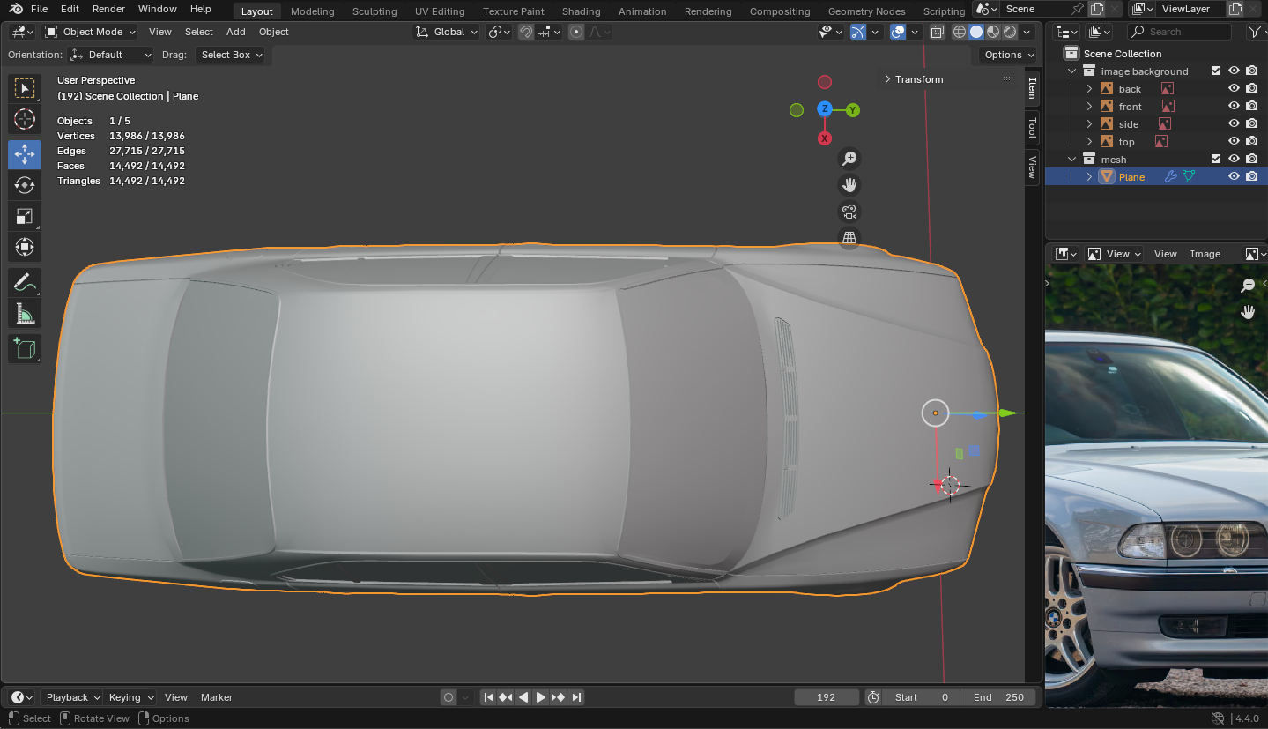The width and height of the screenshot is (1268, 729).
Task: Click the negative X axis red gizmo circle
Action: (825, 82)
